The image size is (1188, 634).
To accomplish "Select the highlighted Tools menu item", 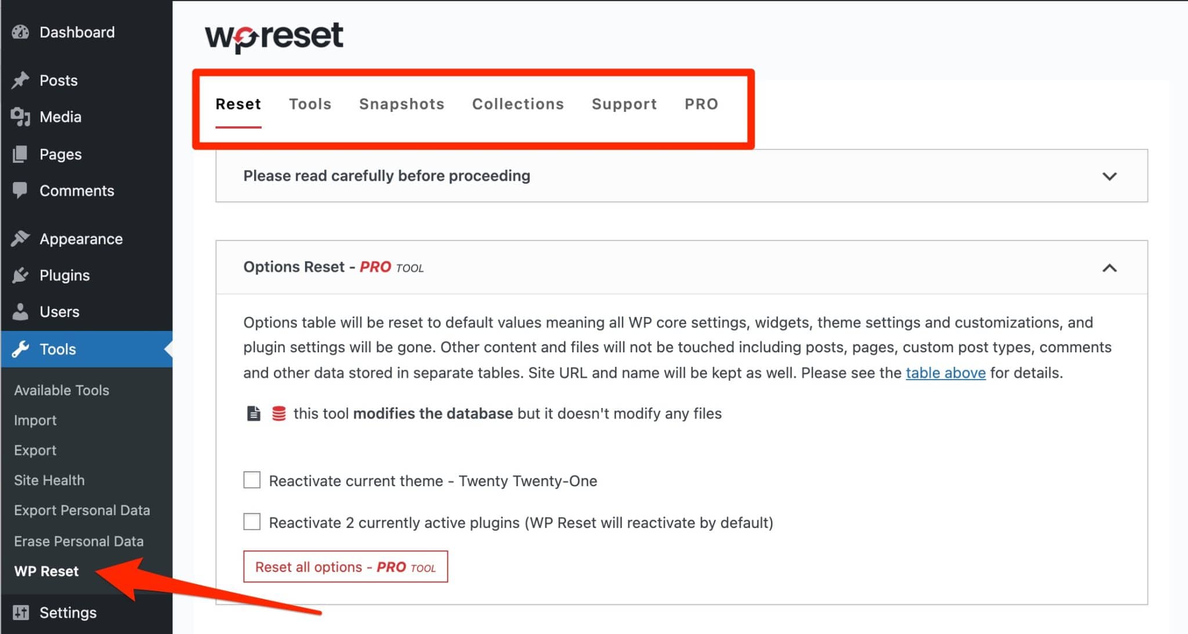I will (86, 349).
